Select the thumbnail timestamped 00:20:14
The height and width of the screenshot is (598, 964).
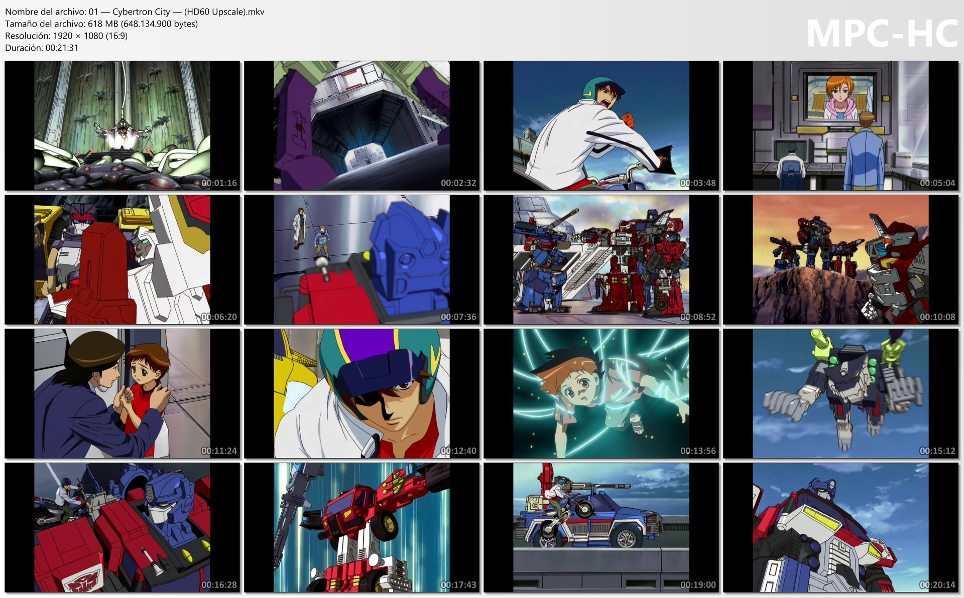(x=841, y=527)
